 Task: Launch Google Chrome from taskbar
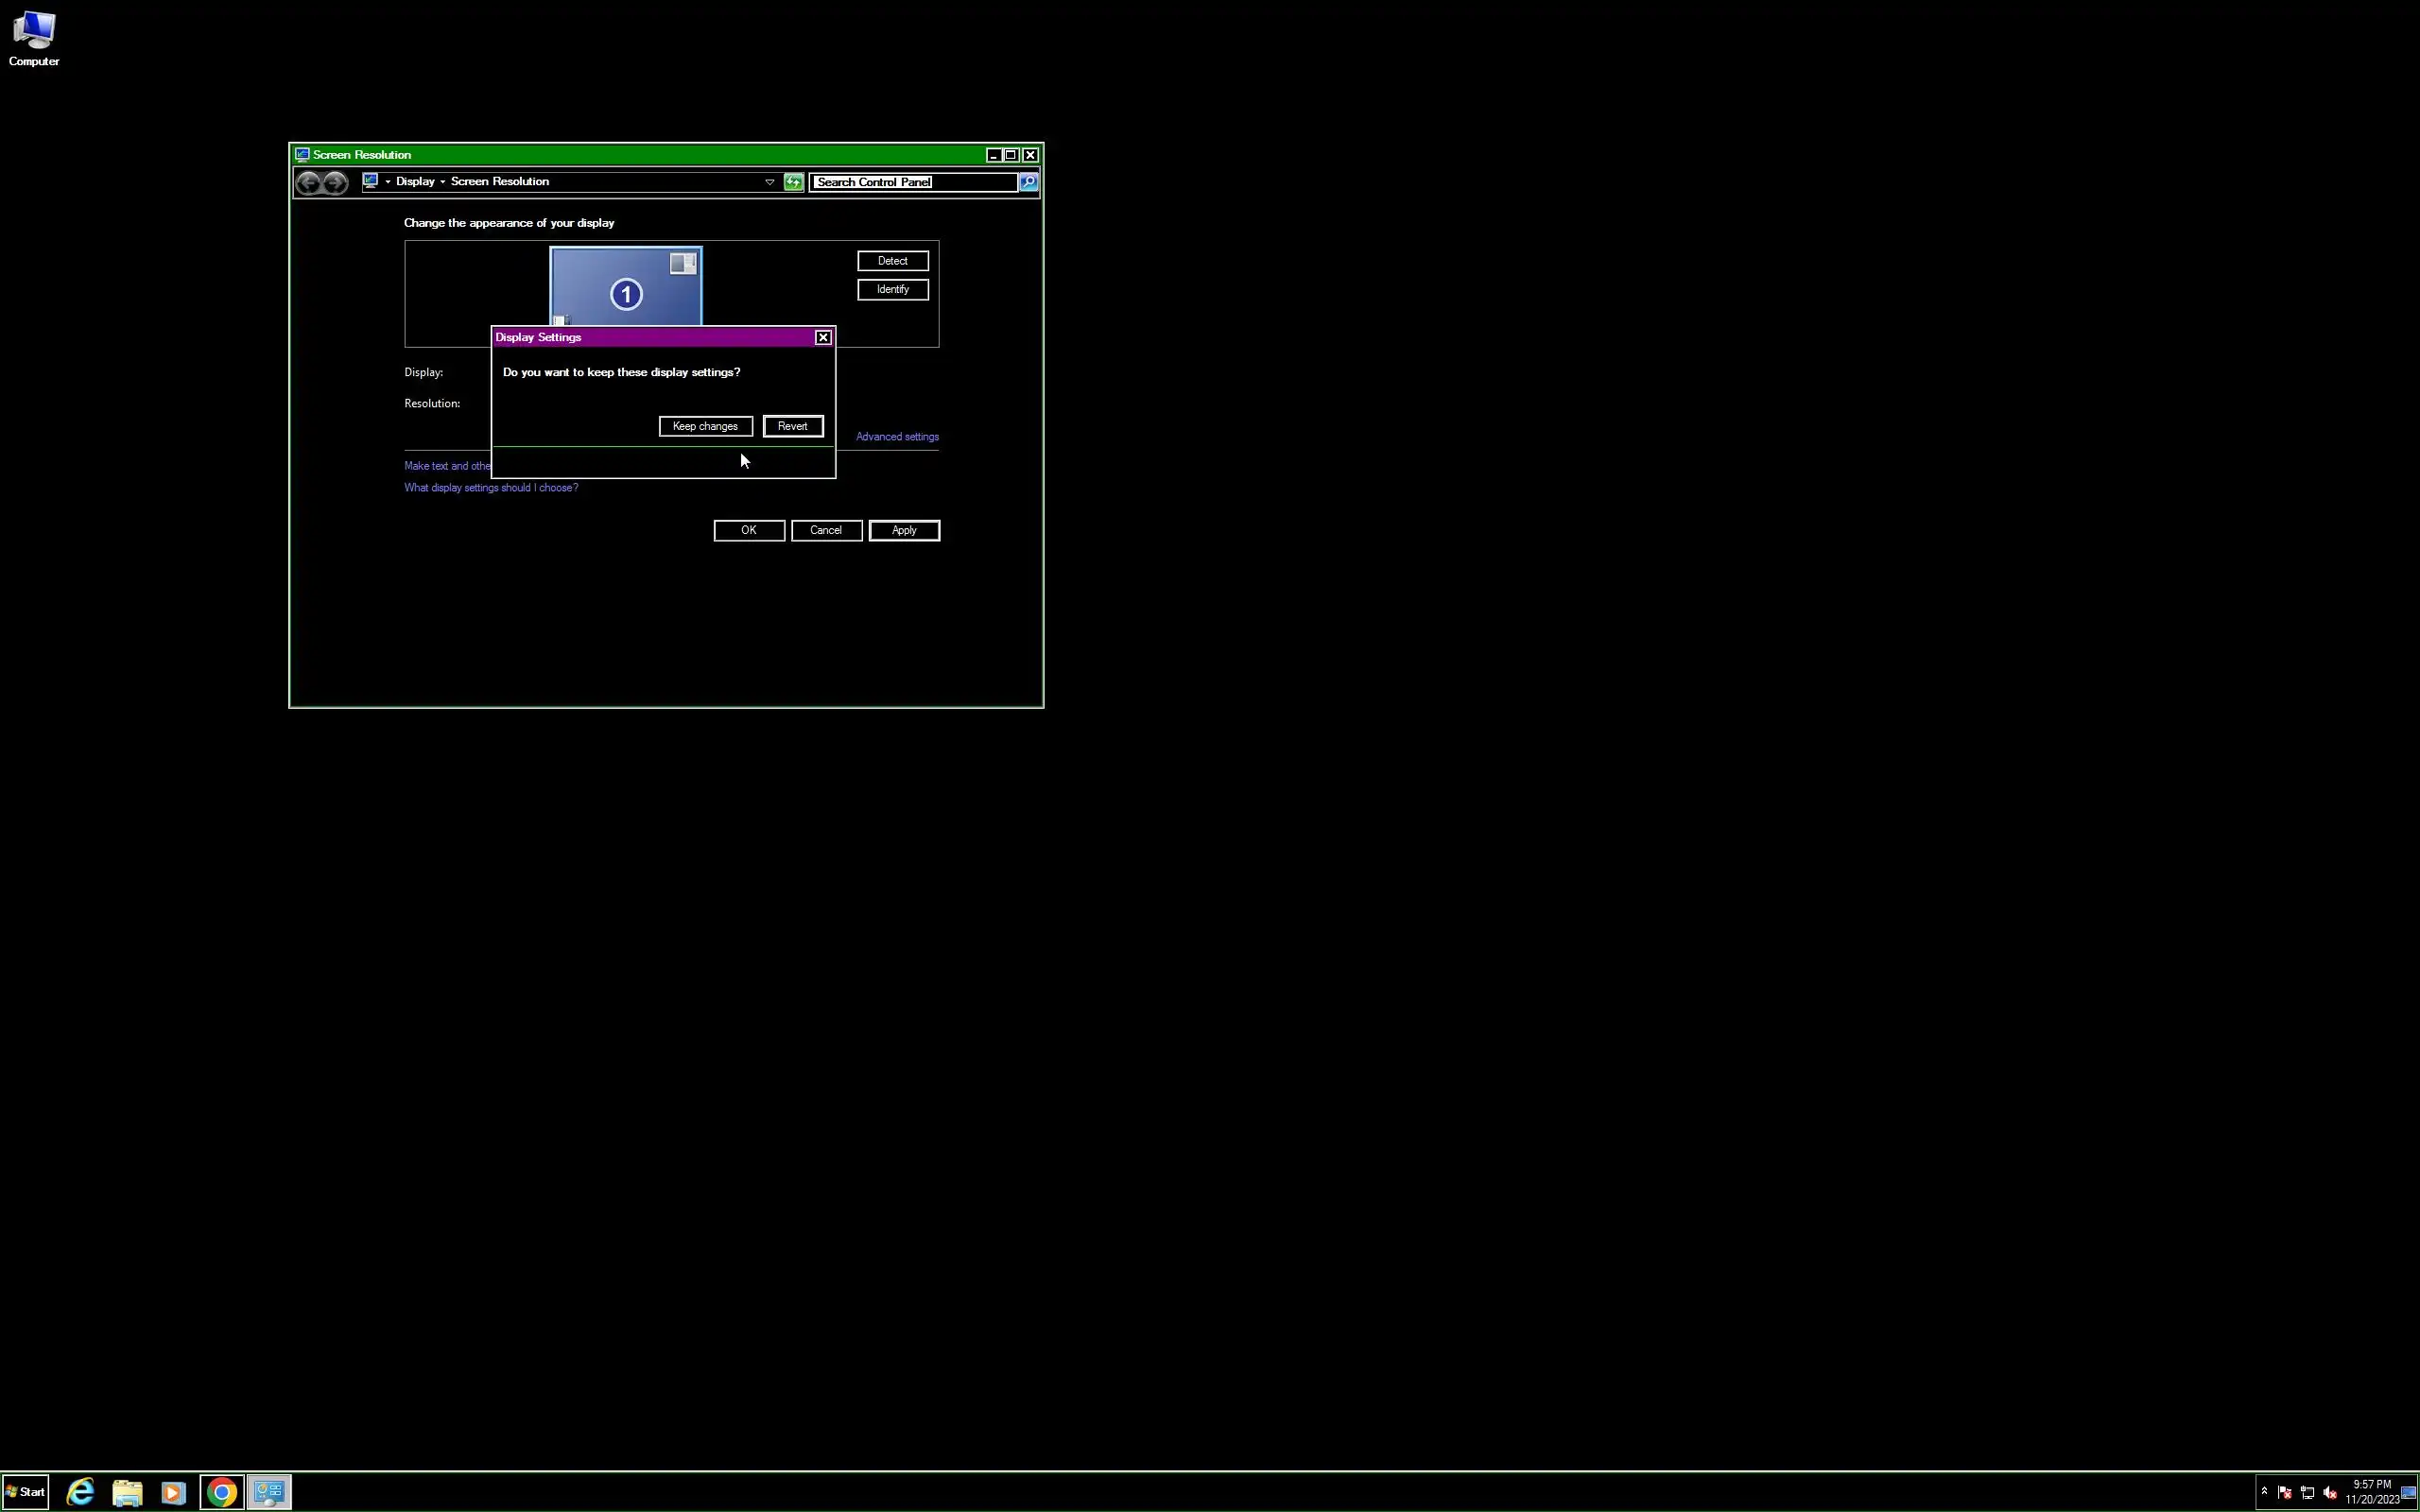pos(222,1492)
